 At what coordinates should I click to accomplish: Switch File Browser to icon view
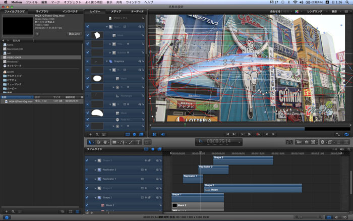[71, 211]
